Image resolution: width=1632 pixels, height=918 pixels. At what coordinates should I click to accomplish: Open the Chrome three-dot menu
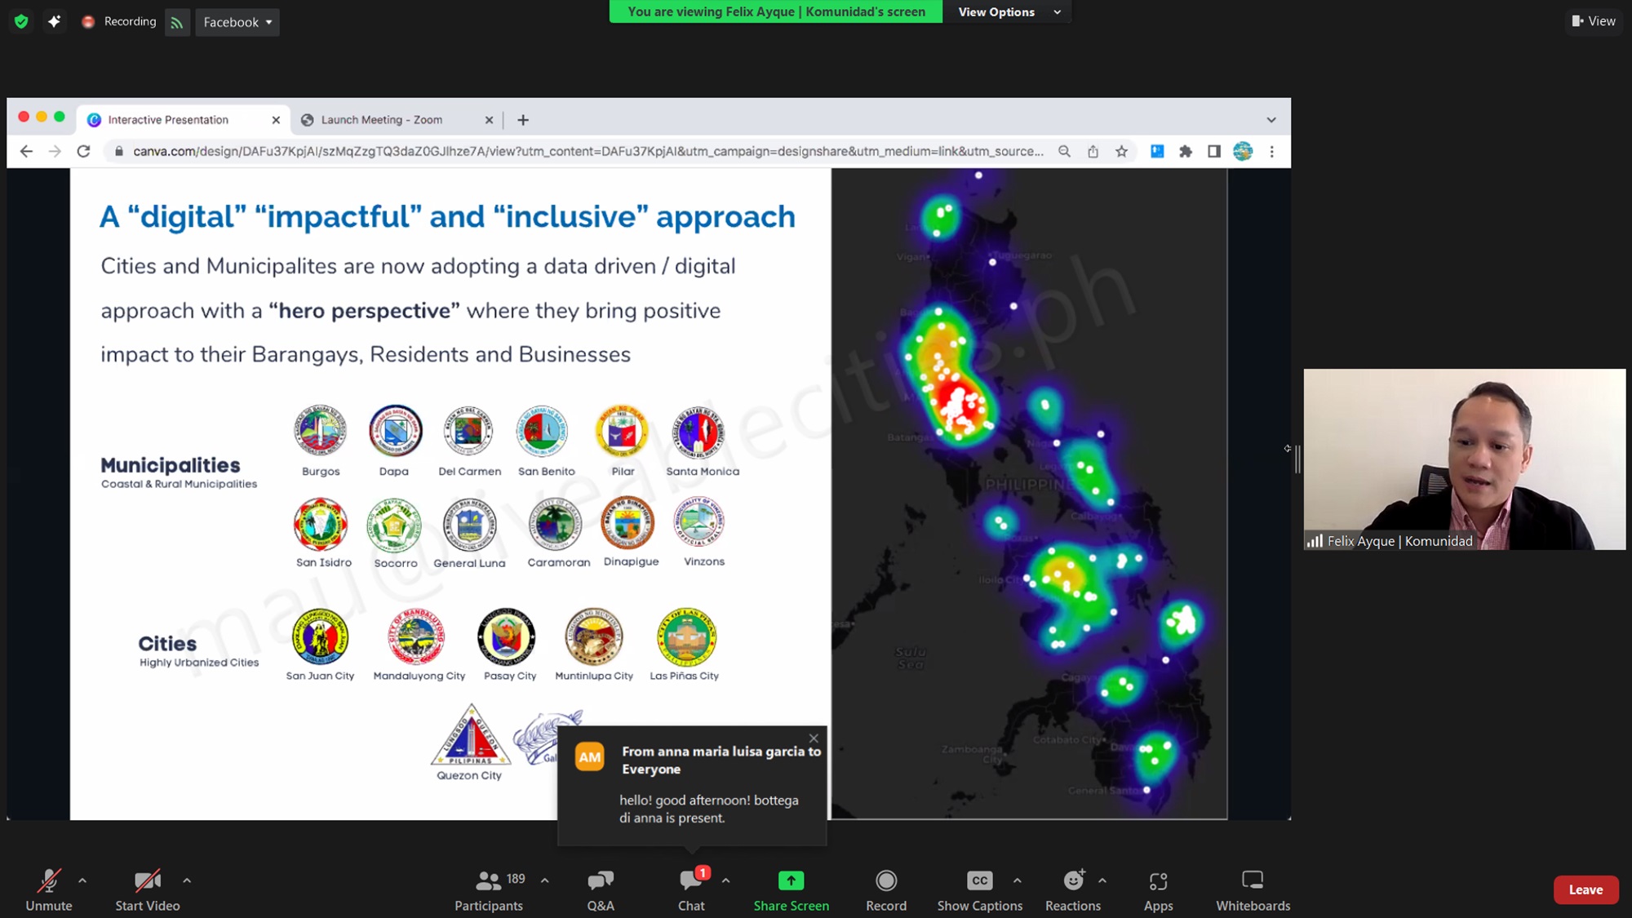(1271, 152)
